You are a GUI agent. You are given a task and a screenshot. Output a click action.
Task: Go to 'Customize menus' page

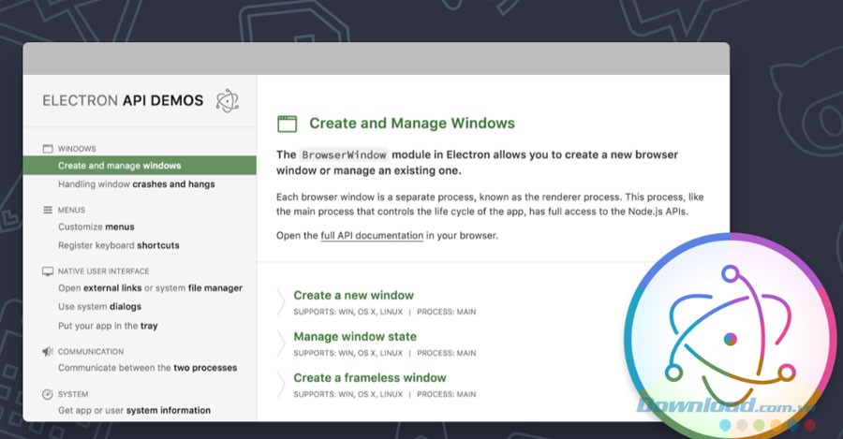coord(96,227)
